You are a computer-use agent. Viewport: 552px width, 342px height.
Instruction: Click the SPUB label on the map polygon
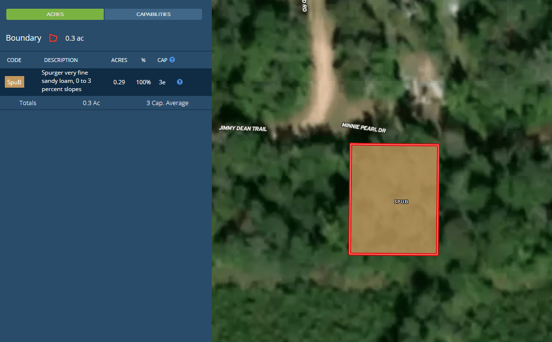(x=401, y=201)
